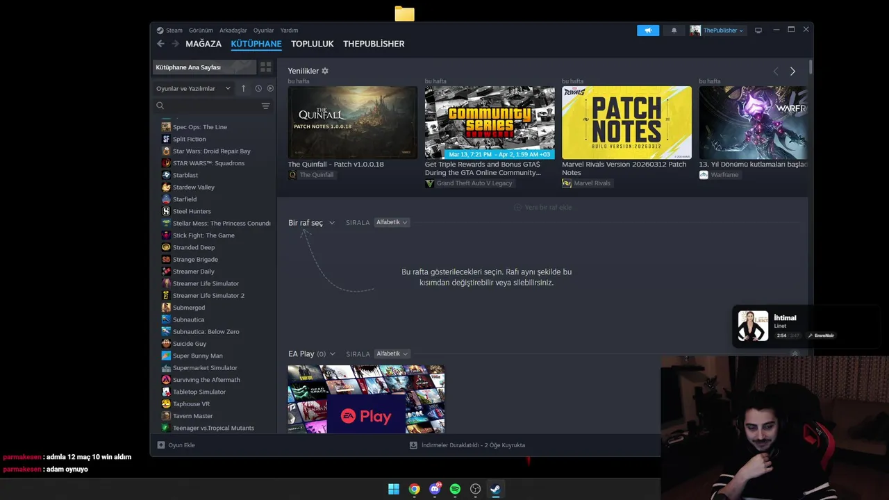Switch to the TOPLULUK tab

[x=313, y=44]
